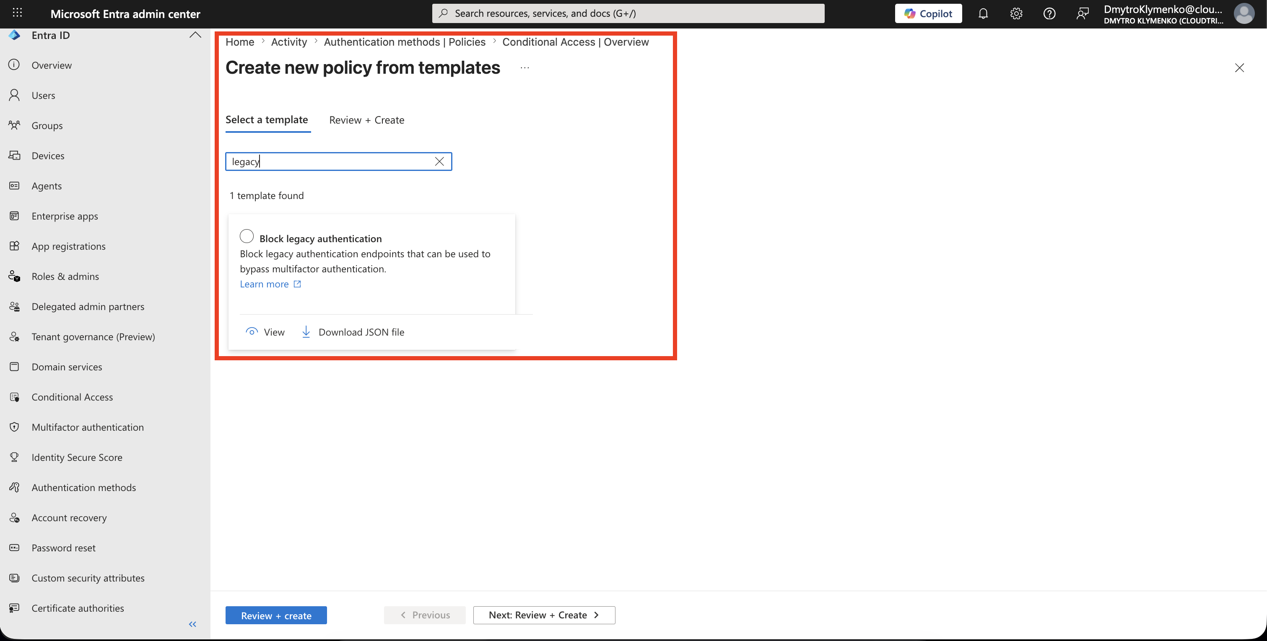
Task: Open Authentication methods | Policies breadcrumb
Action: [404, 42]
